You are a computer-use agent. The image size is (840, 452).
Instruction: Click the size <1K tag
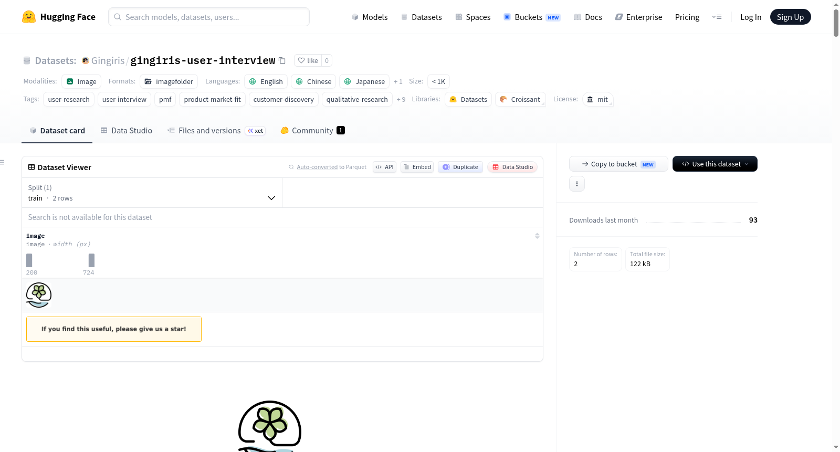click(x=438, y=81)
